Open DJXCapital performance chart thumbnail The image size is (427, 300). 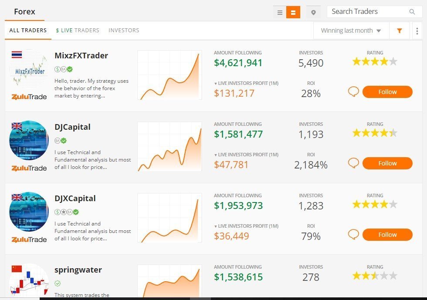[x=169, y=218]
